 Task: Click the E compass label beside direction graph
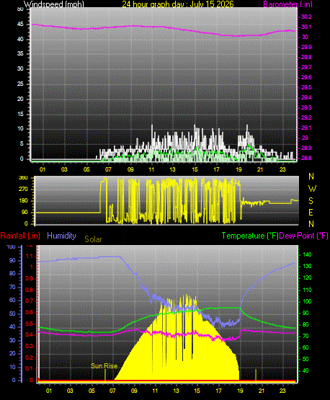coord(311,213)
